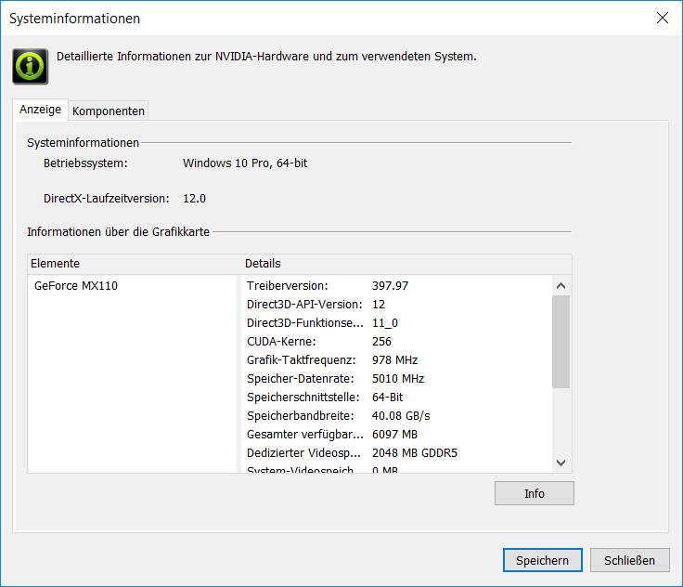Screen dimensions: 683x587
Task: Click the Detaillierte Informationen description text
Action: tap(266, 57)
